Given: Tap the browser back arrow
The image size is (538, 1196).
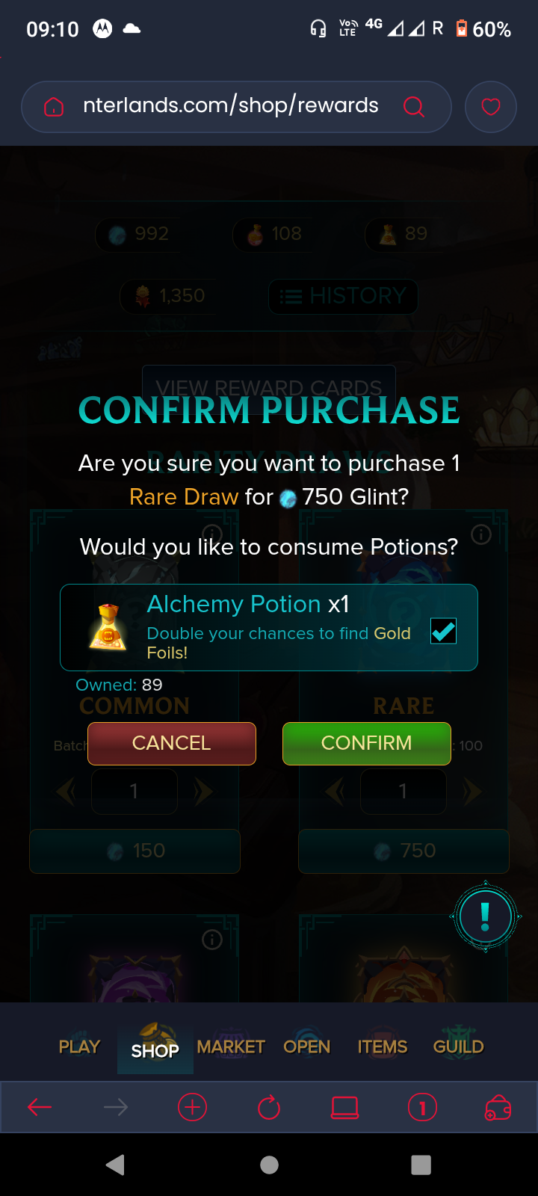Looking at the screenshot, I should click(x=39, y=1107).
